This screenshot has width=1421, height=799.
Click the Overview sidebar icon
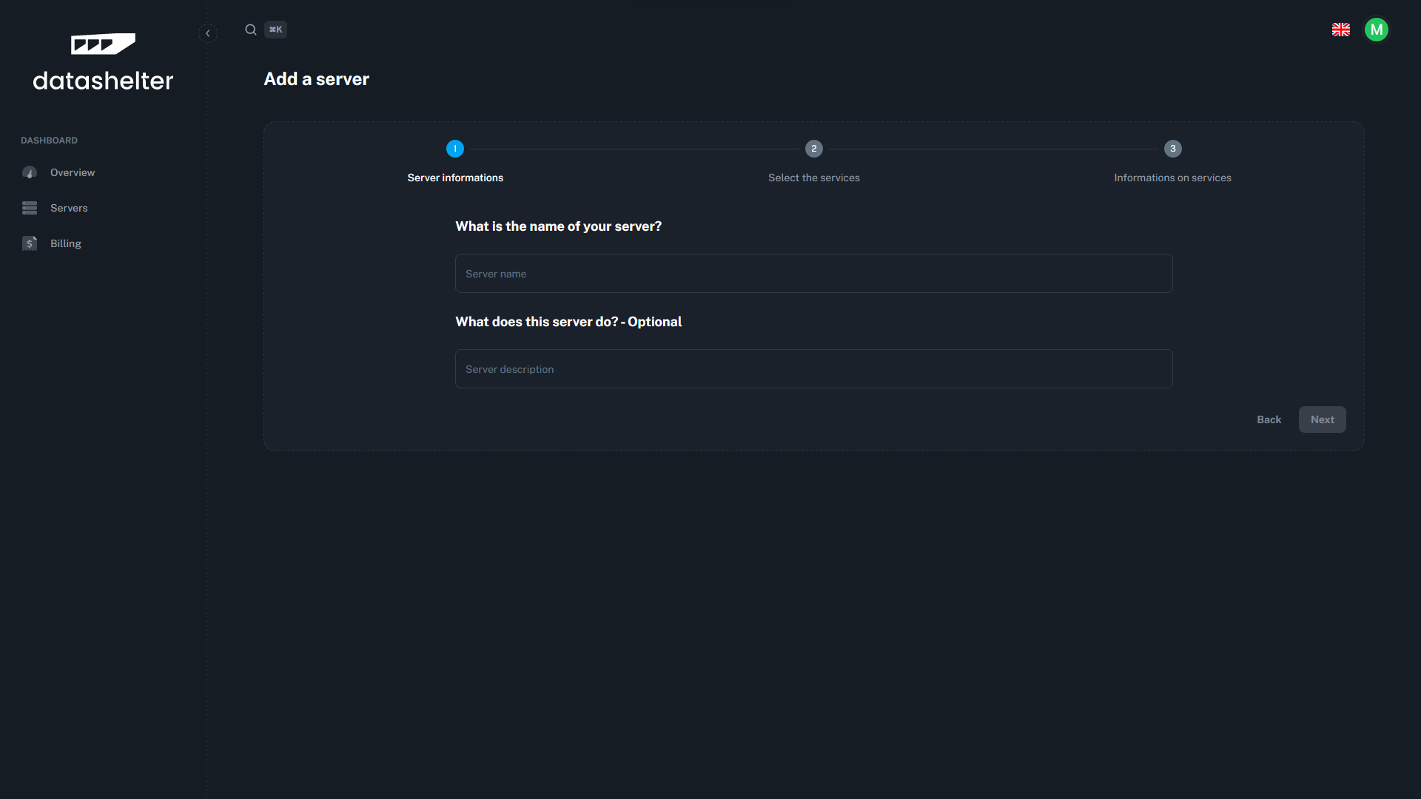point(28,172)
